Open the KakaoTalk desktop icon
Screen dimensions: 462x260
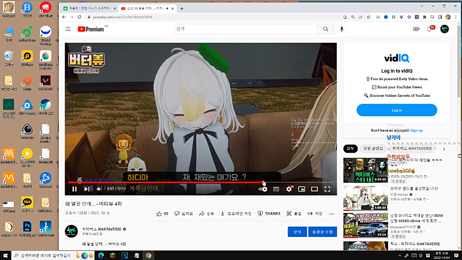[27, 205]
